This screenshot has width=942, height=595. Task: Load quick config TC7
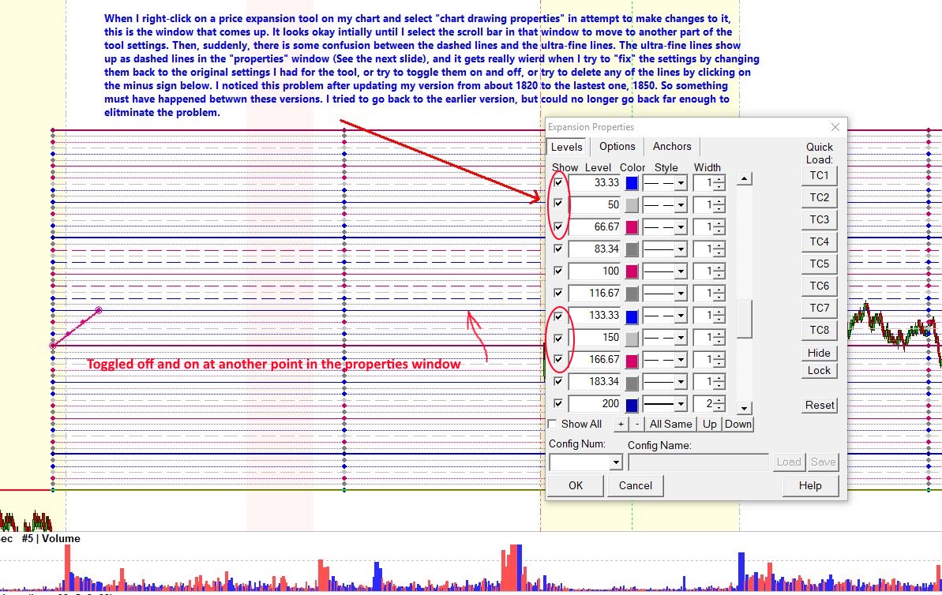pos(819,308)
